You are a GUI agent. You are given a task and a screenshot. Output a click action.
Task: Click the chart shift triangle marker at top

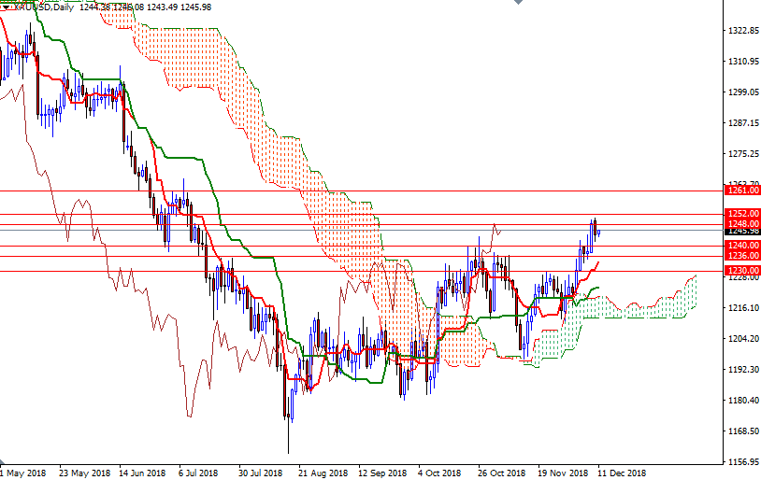[519, 4]
